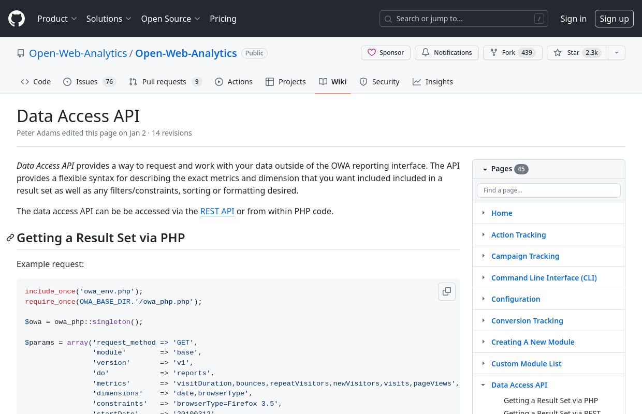Expand the Custom Module List entry
The height and width of the screenshot is (414, 642).
pos(484,363)
